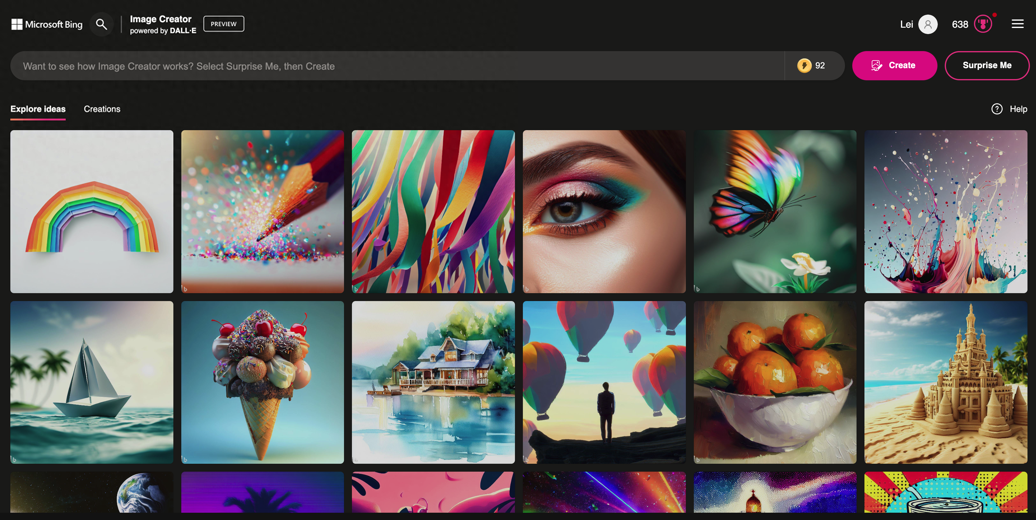The width and height of the screenshot is (1036, 520).
Task: Open the rainbow butterfly image
Action: pos(775,212)
